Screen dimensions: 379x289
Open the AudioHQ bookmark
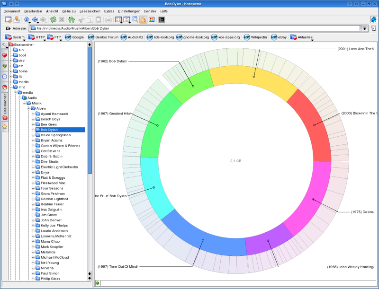(132, 37)
